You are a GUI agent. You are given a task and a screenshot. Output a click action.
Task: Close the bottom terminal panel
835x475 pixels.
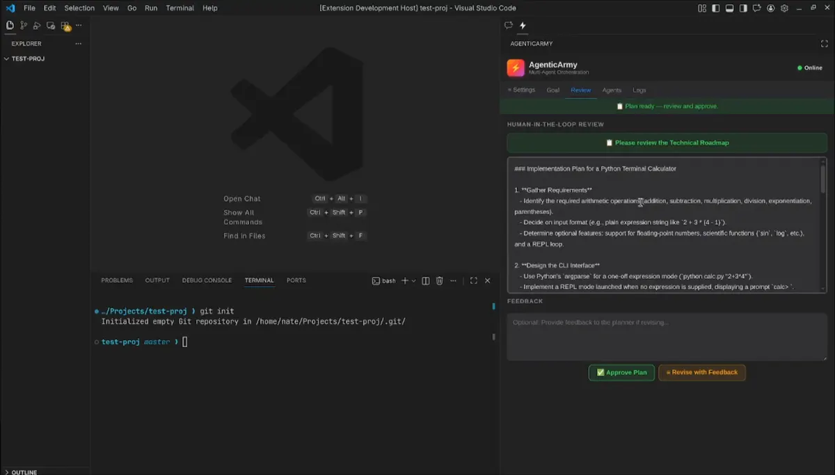tap(487, 281)
